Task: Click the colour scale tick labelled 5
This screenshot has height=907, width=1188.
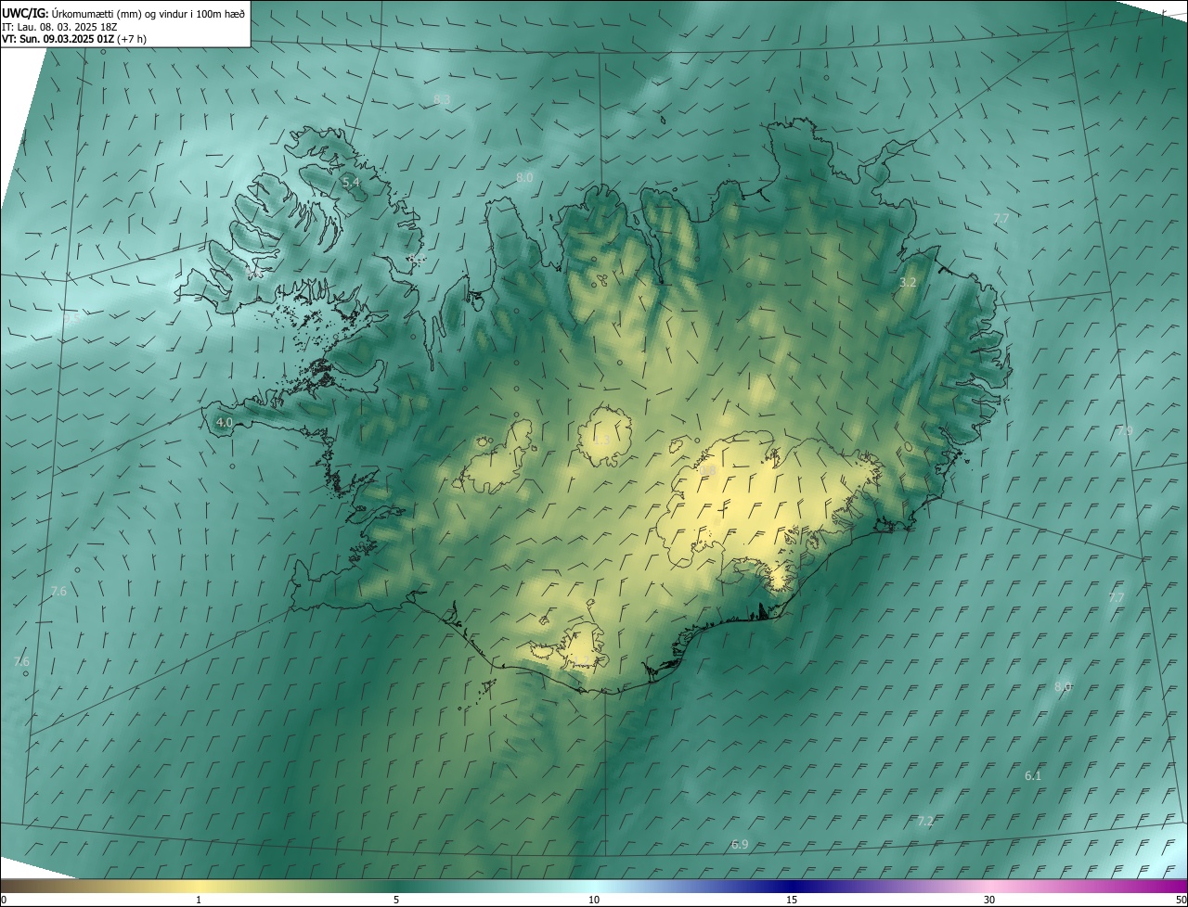Action: pos(396,900)
